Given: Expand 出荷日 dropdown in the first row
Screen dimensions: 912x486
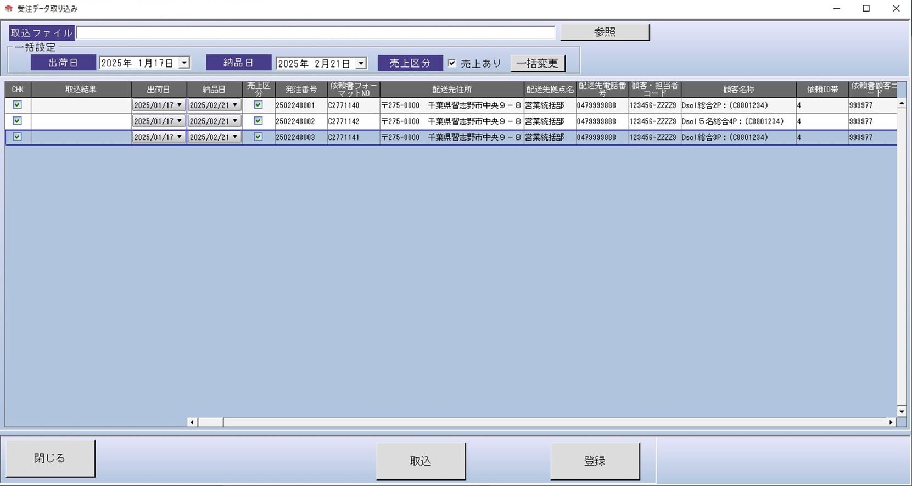Looking at the screenshot, I should pos(179,105).
